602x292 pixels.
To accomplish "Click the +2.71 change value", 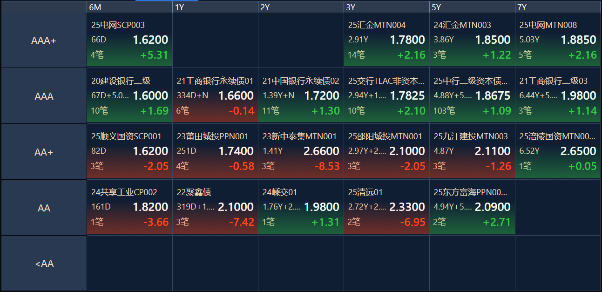I will tap(497, 222).
